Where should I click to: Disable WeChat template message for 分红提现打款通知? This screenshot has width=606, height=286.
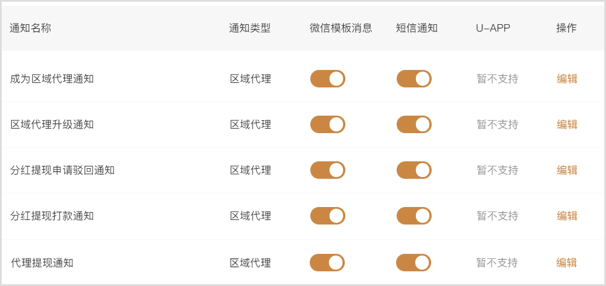tap(327, 216)
